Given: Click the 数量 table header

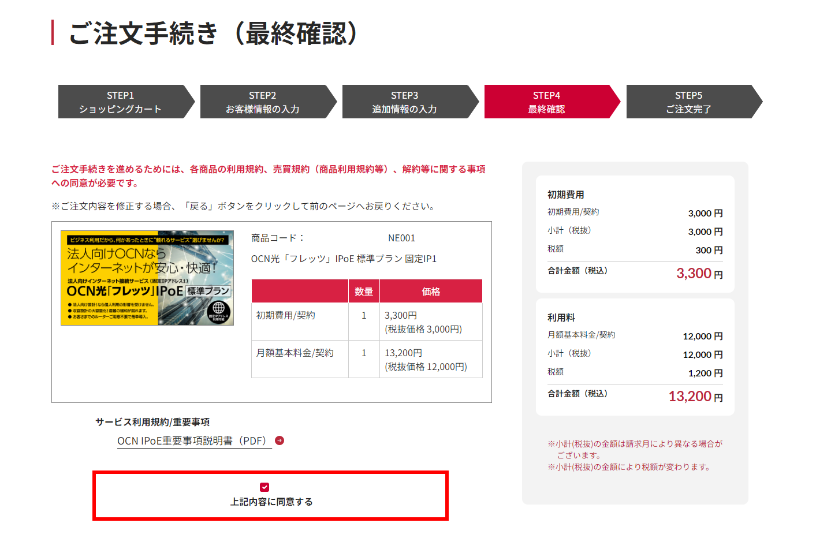Looking at the screenshot, I should (364, 292).
